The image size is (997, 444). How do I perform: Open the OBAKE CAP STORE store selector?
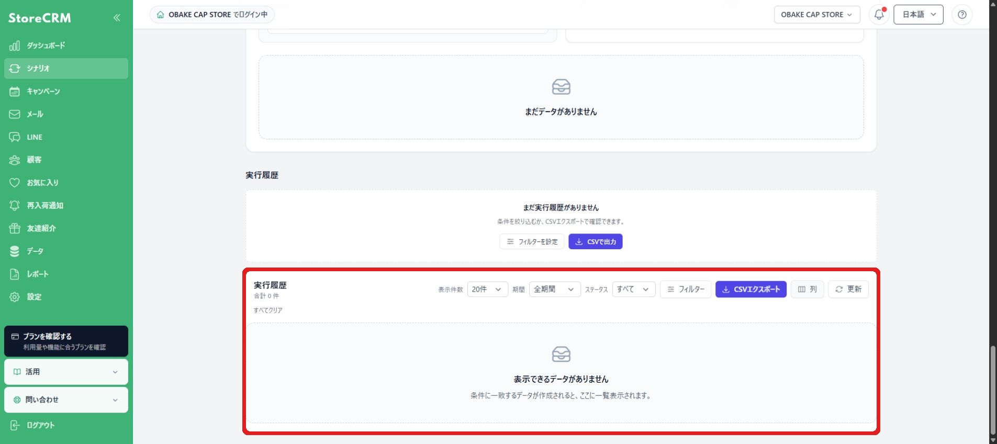(x=816, y=15)
